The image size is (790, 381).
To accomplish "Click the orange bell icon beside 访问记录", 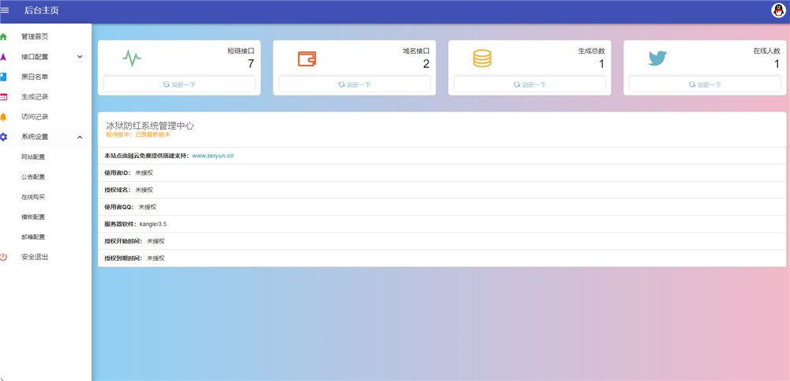I will (3, 117).
